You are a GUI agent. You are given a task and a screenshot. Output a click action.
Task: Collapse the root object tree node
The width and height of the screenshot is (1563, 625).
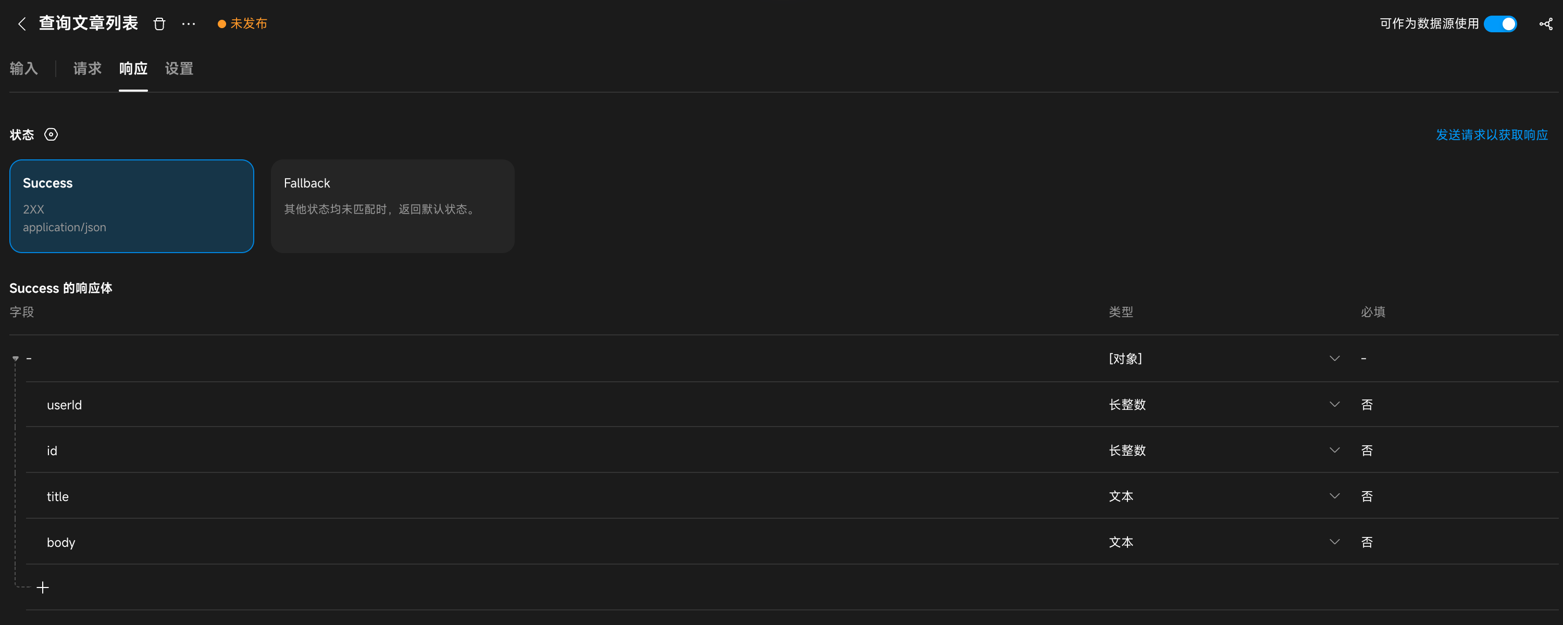(x=15, y=359)
